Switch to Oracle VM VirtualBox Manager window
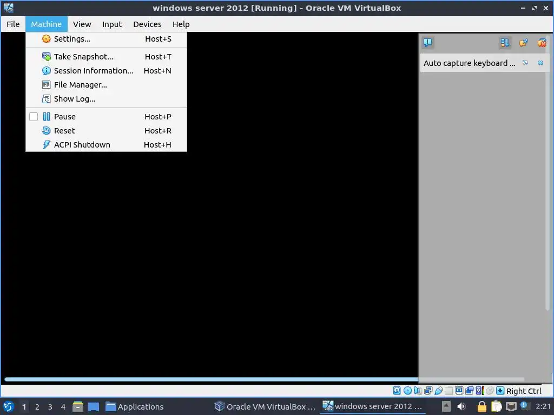Viewport: 554px width, 415px height. (265, 406)
